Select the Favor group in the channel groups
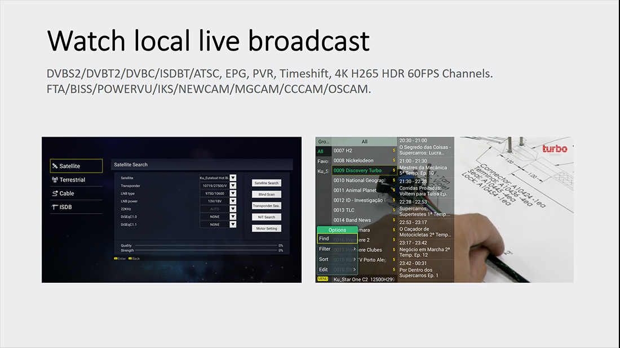This screenshot has width=620, height=348. (x=323, y=161)
